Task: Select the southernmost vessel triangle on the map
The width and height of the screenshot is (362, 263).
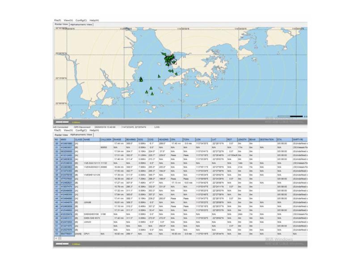Action: [152, 94]
